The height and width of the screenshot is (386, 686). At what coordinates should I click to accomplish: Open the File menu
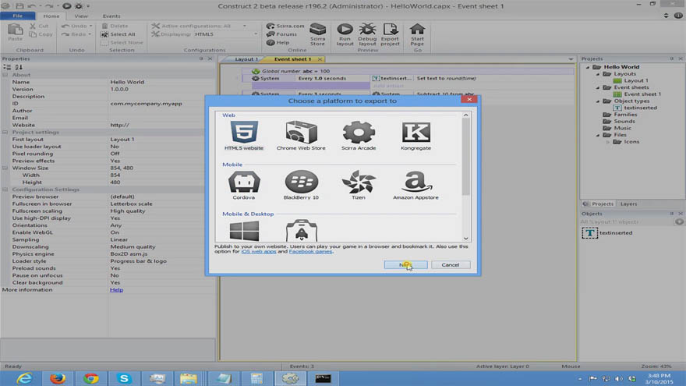(x=17, y=16)
